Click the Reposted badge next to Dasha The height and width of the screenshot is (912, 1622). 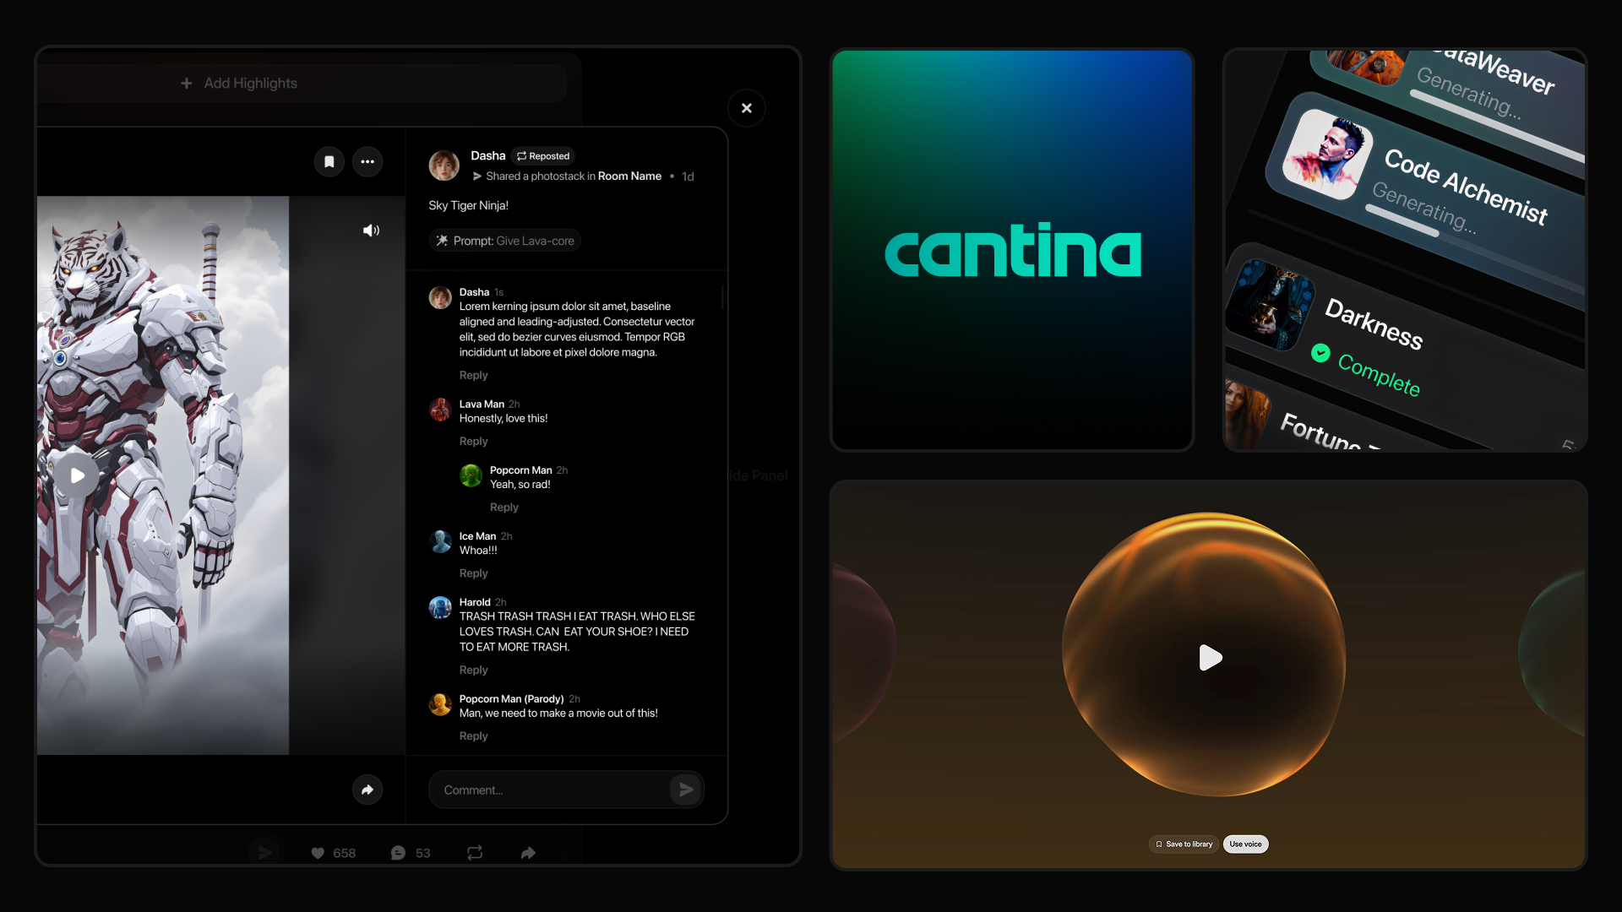coord(543,156)
